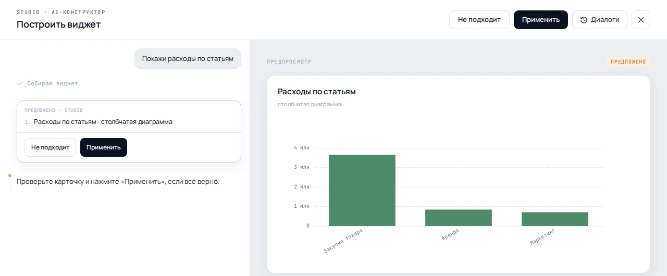The width and height of the screenshot is (667, 276).
Task: Click the hint text about pressing «Применить»
Action: pos(118,182)
